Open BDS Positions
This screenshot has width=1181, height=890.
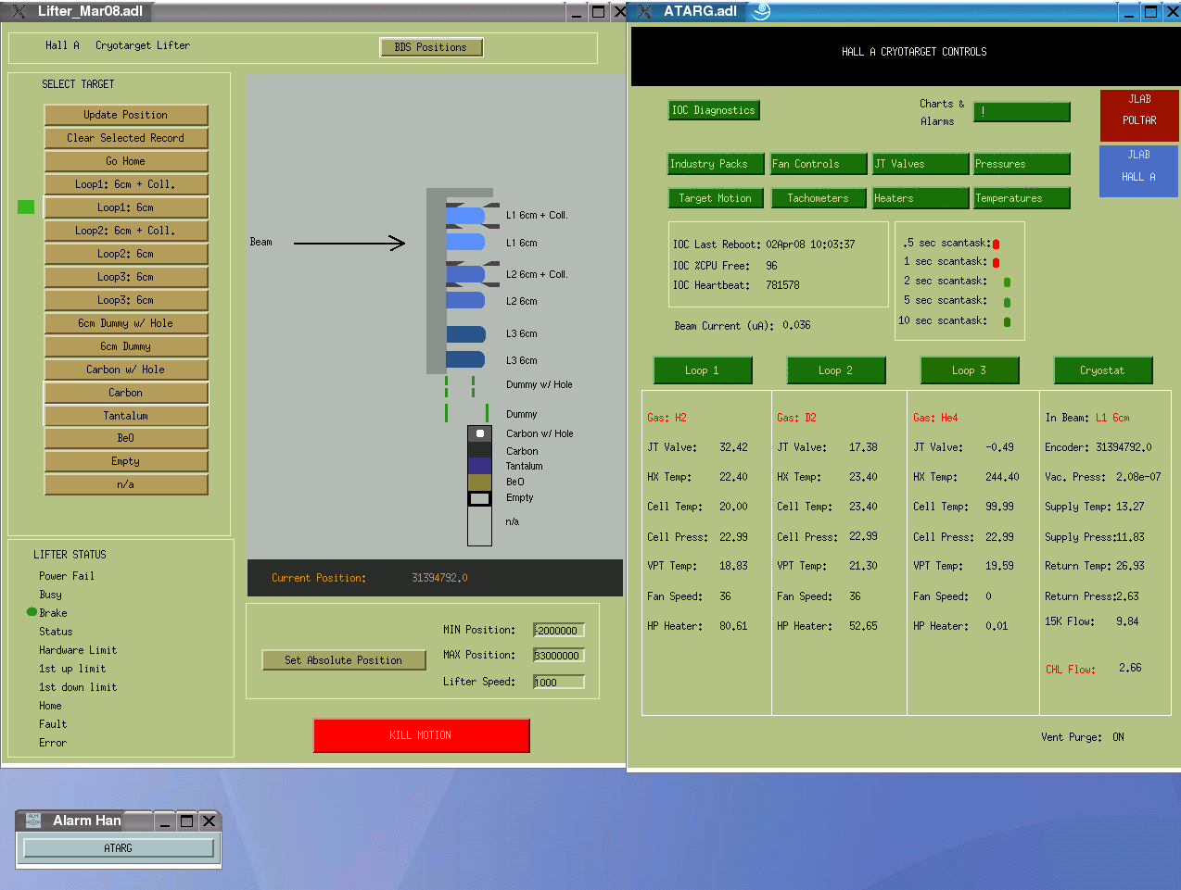point(431,47)
